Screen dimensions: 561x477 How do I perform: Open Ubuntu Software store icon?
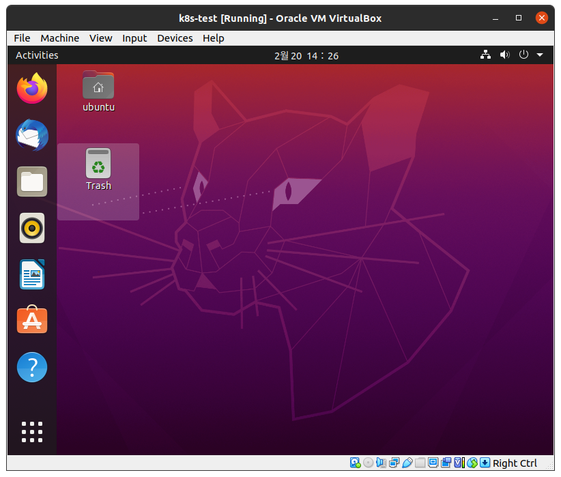click(x=32, y=319)
